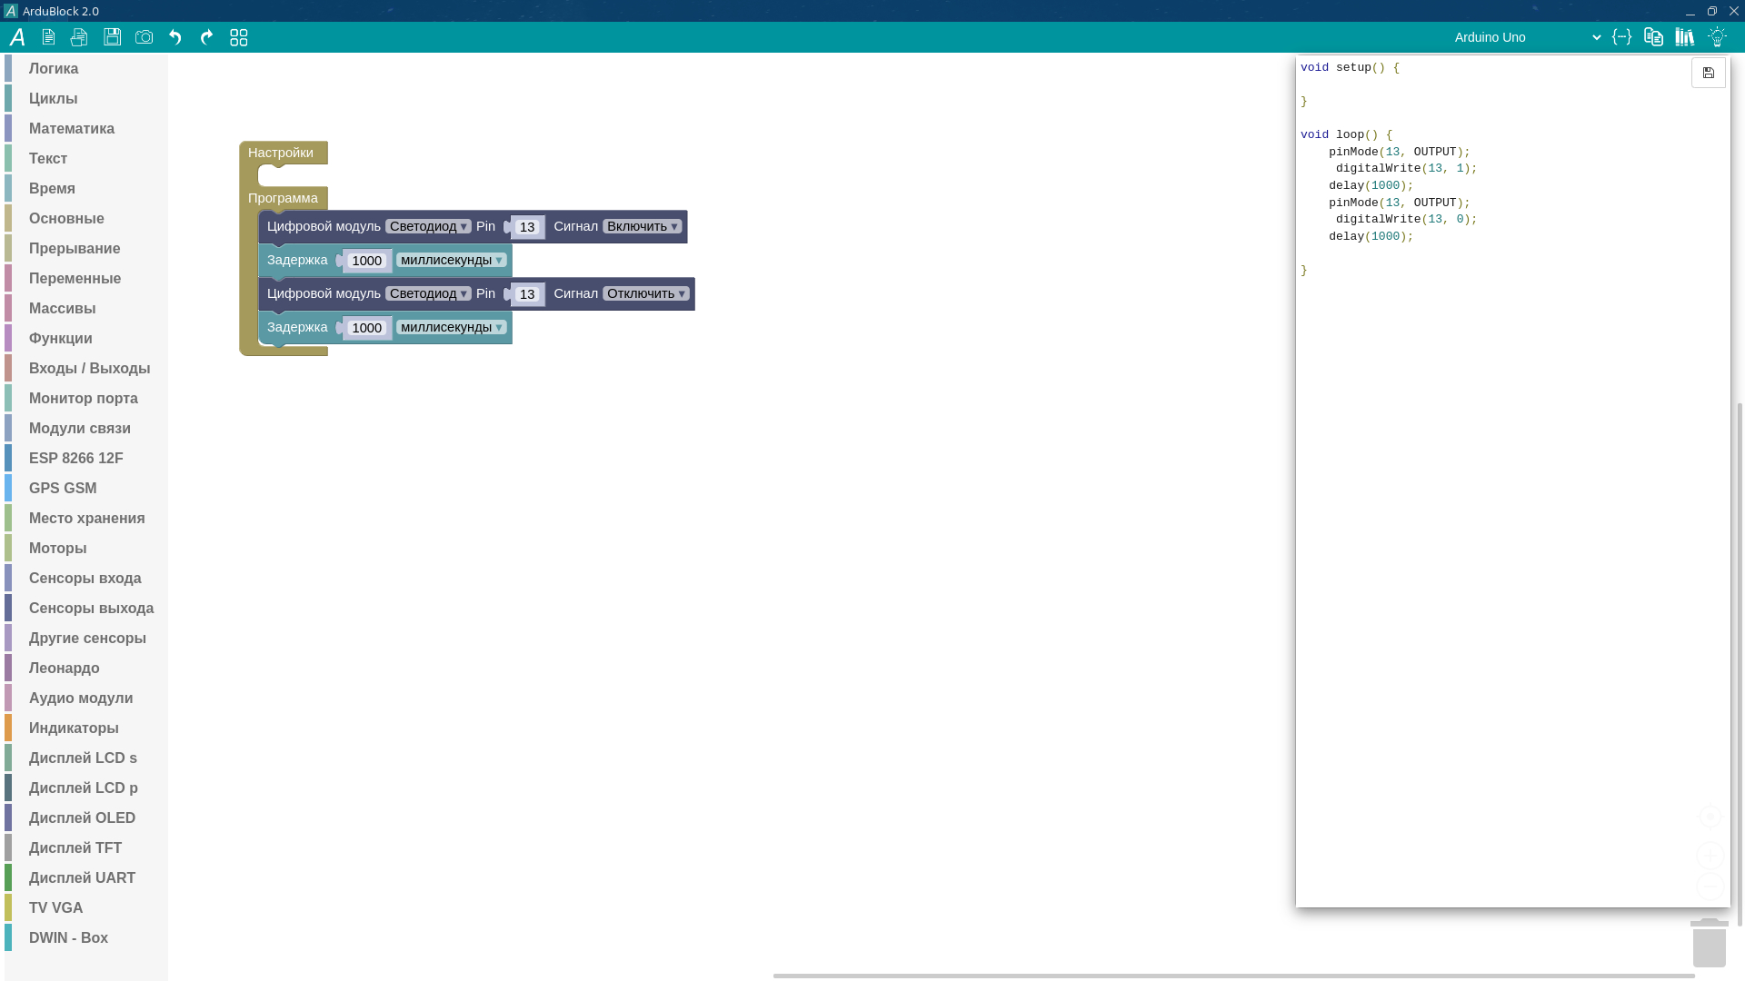Open the Arduino Uno board selector

1527,37
